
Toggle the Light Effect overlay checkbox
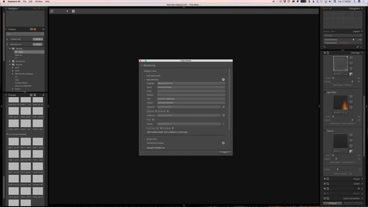(x=325, y=92)
